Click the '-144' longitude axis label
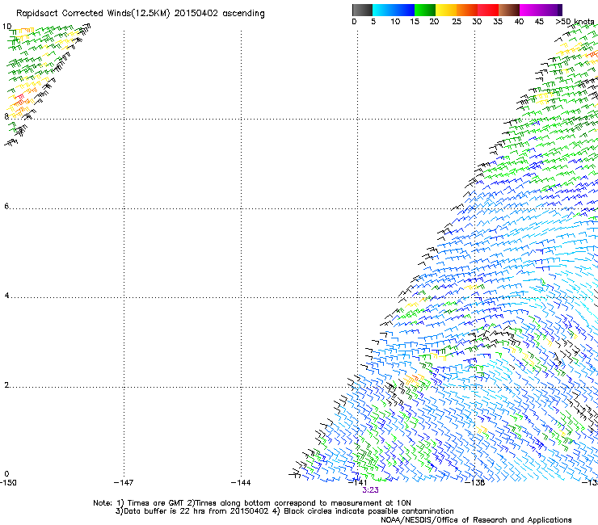This screenshot has width=598, height=525. [x=241, y=483]
